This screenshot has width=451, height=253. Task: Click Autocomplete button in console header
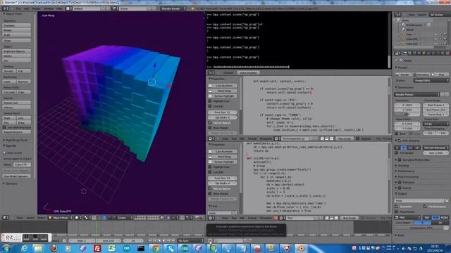248,72
